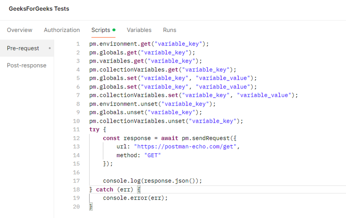Click line 5 pm.globals.set code

tap(173, 78)
